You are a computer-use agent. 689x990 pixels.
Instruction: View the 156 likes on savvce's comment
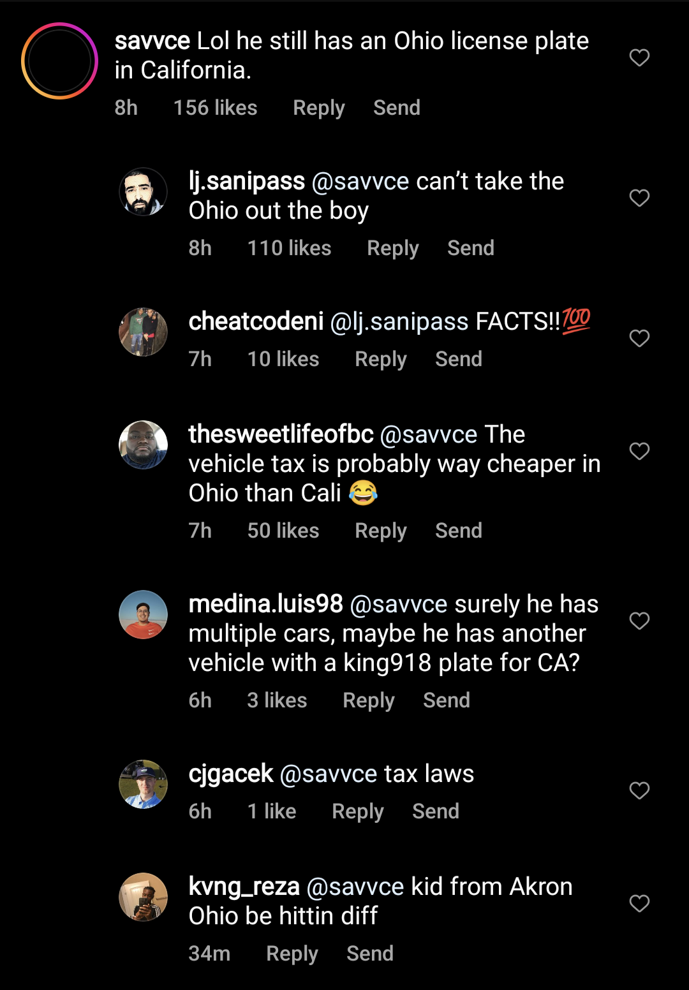tap(215, 108)
